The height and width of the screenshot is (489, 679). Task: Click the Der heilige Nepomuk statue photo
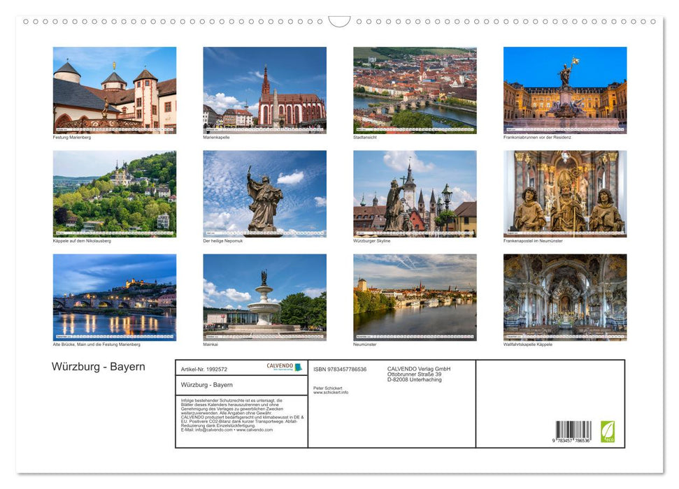click(x=264, y=192)
